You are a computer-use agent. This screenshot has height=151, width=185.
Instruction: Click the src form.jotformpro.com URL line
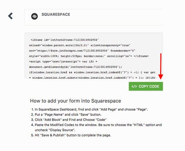82,51
